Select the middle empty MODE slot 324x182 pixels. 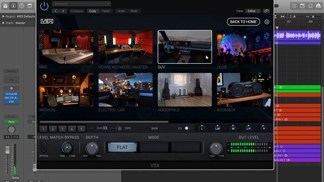click(x=154, y=147)
